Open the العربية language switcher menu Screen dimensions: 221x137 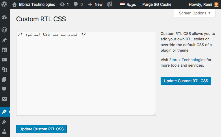coord(129,4)
